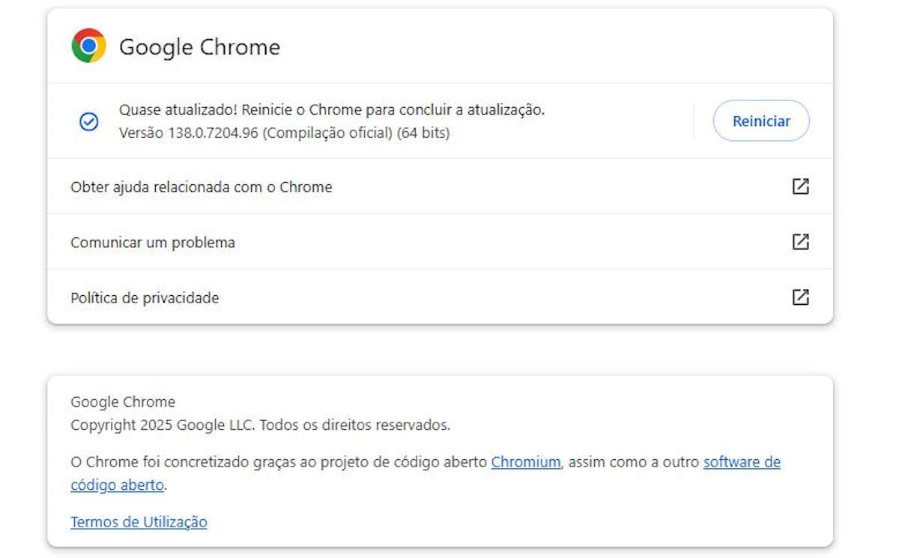The height and width of the screenshot is (558, 899).
Task: Click Google Chrome text above the copyright
Action: click(x=123, y=402)
